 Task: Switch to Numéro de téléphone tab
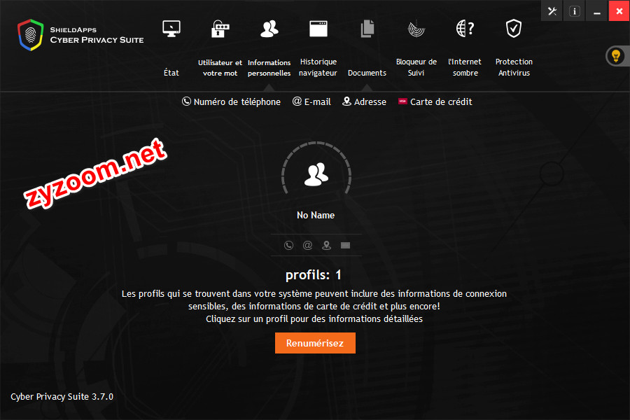pos(232,101)
